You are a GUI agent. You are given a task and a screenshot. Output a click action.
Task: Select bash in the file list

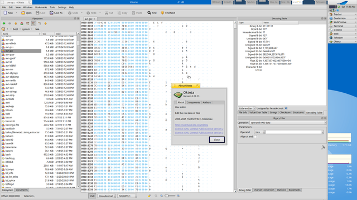coord(8,154)
